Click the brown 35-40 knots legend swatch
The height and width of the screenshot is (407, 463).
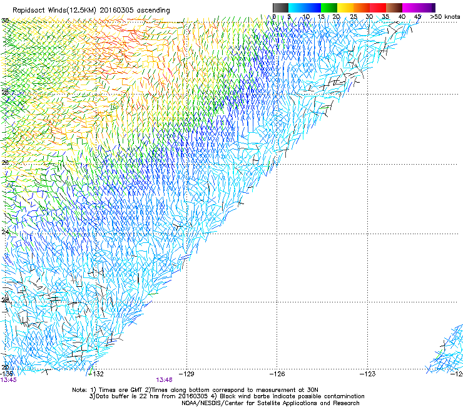pos(394,8)
